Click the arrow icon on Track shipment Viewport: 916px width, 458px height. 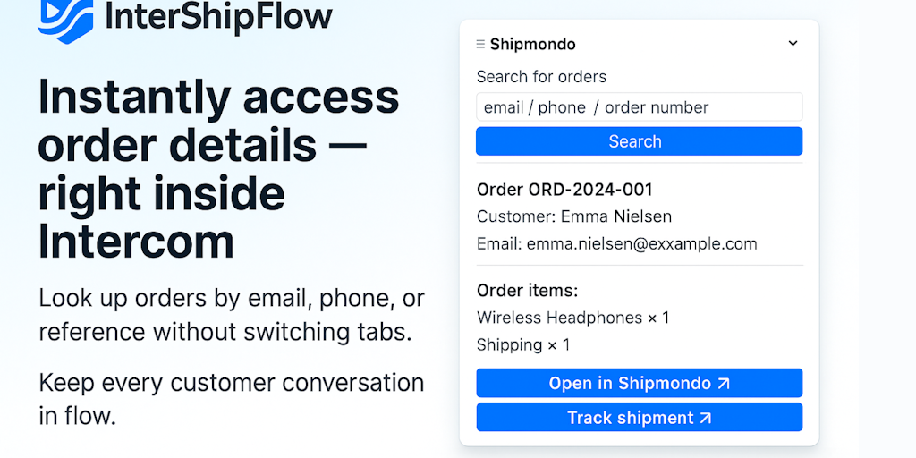pos(706,418)
